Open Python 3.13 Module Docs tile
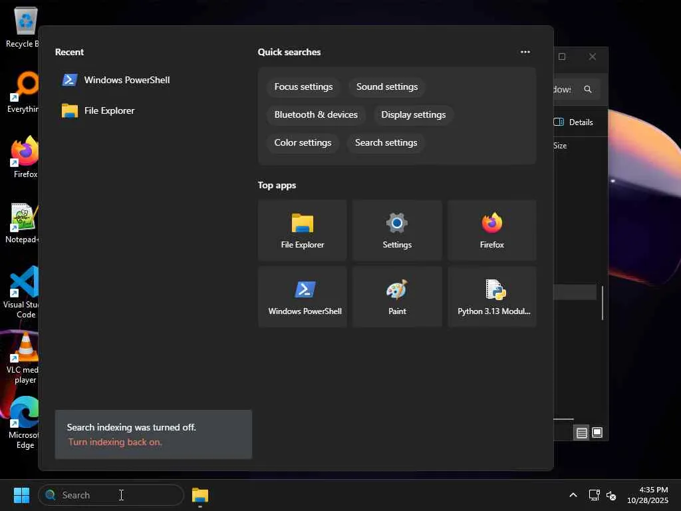 [491, 297]
